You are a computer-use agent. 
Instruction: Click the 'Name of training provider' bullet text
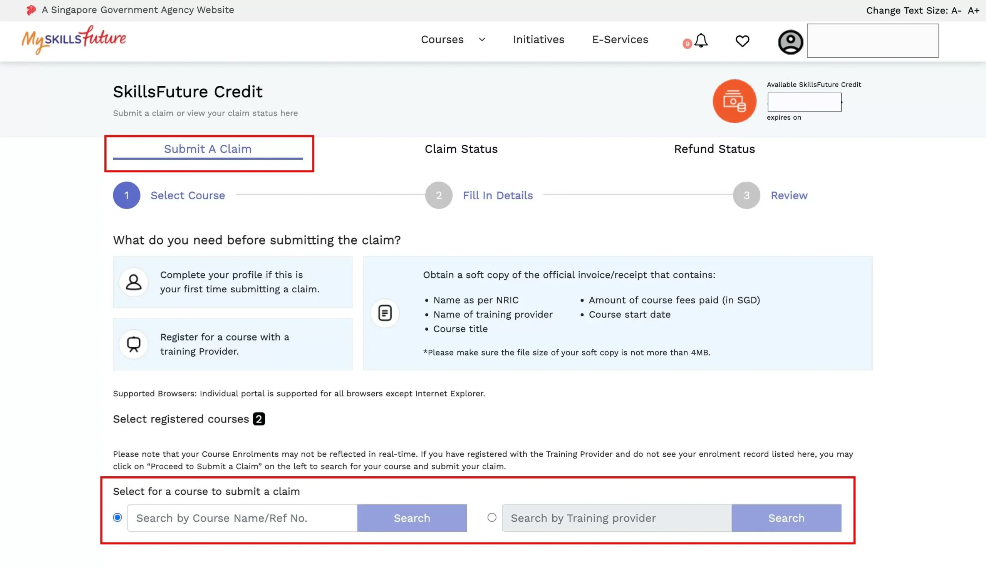493,315
